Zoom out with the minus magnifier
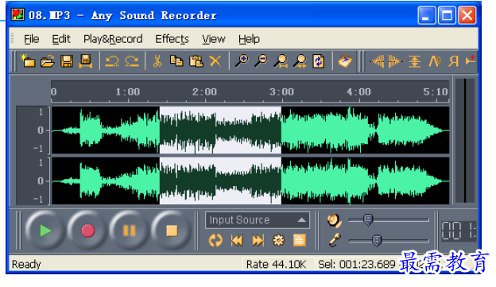The height and width of the screenshot is (287, 496). 262,61
